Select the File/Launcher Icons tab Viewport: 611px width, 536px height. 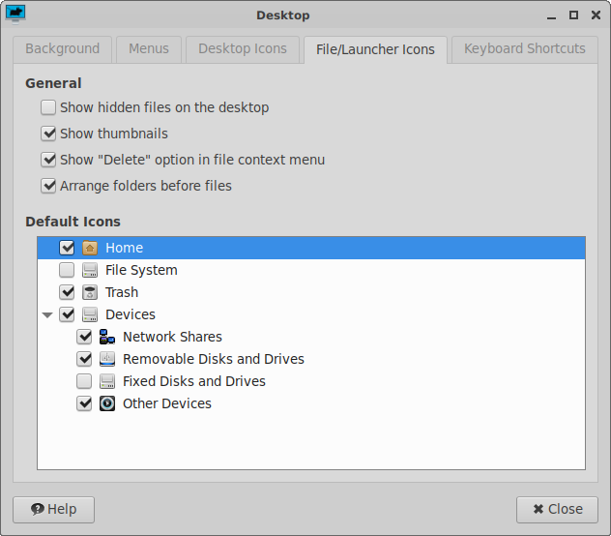click(x=375, y=49)
